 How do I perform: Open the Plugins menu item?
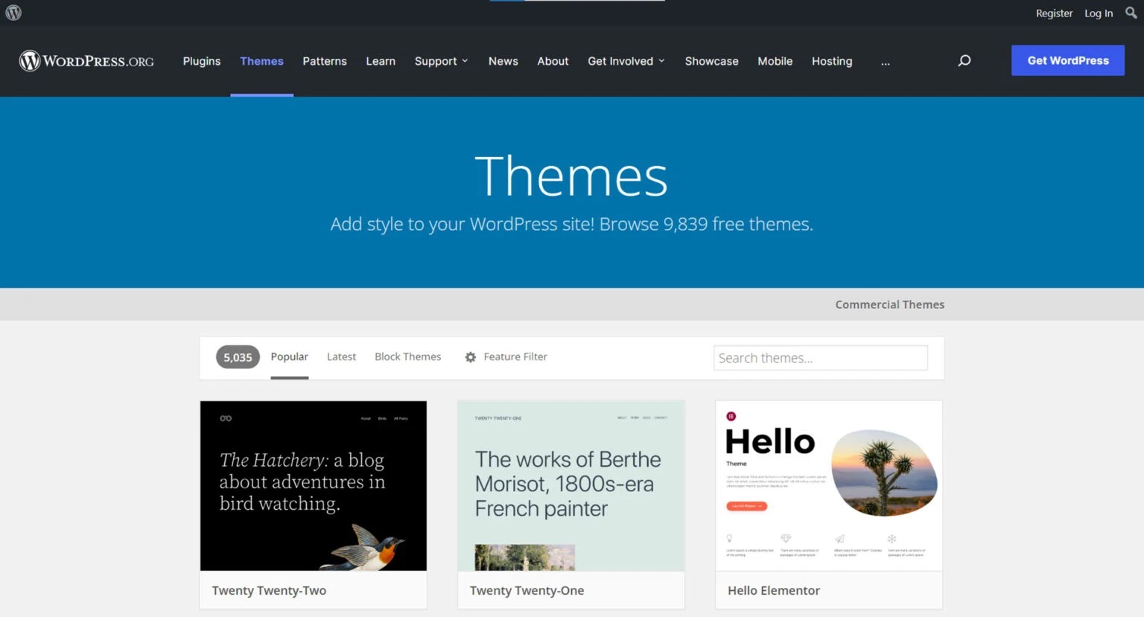[201, 61]
